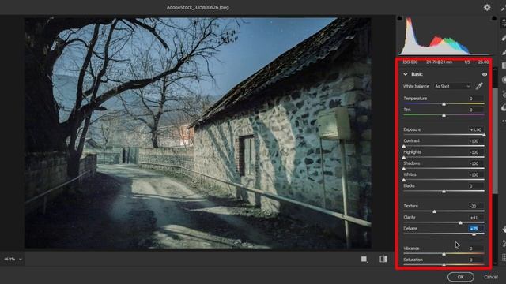
Task: Click the histogram graph
Action: pos(447,36)
